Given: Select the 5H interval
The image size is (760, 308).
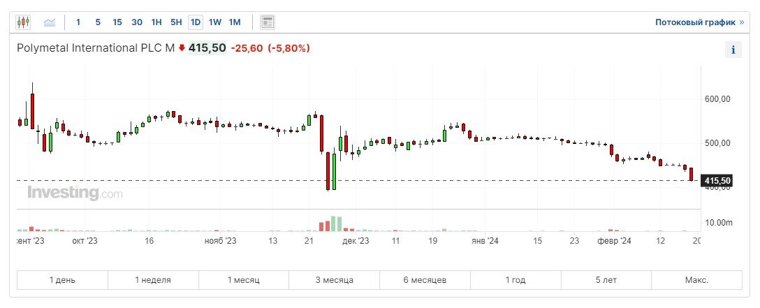Looking at the screenshot, I should pos(176,22).
